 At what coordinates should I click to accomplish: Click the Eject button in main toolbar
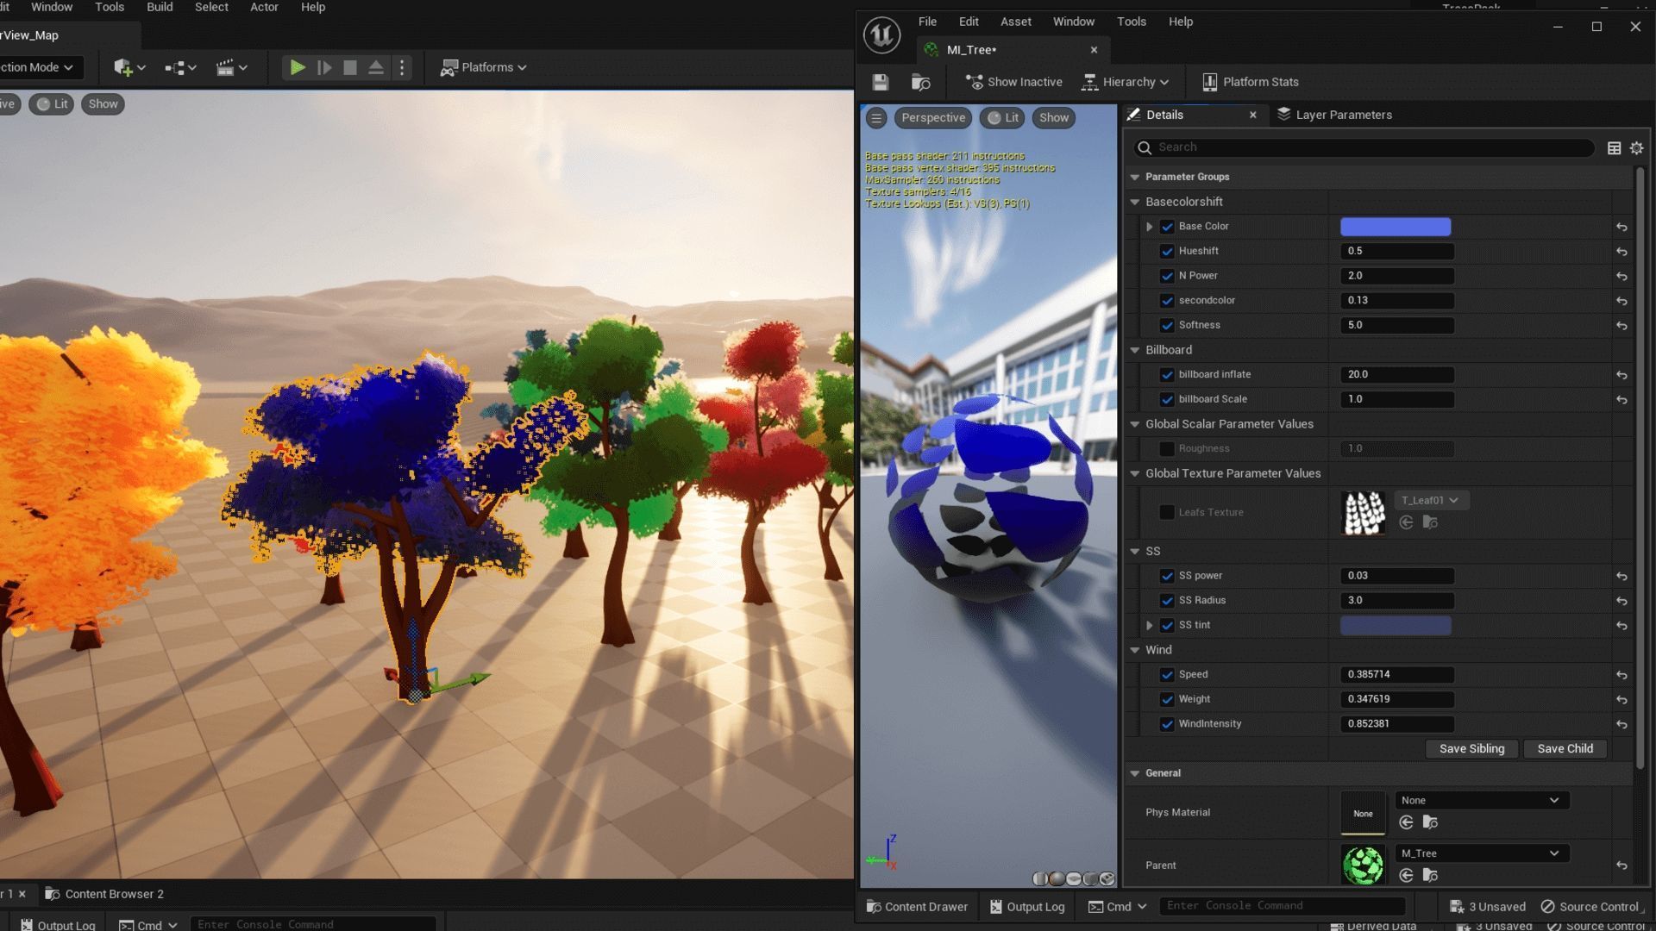[376, 67]
